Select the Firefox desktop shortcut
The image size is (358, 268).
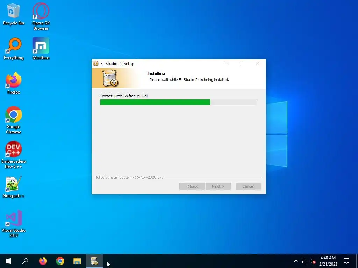coord(14,83)
